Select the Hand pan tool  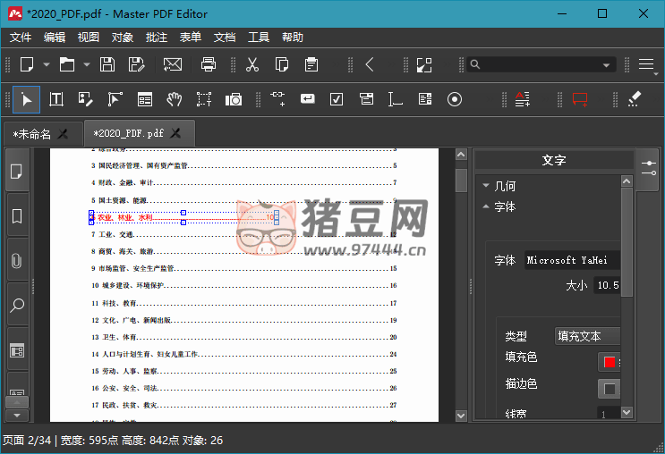pos(175,99)
